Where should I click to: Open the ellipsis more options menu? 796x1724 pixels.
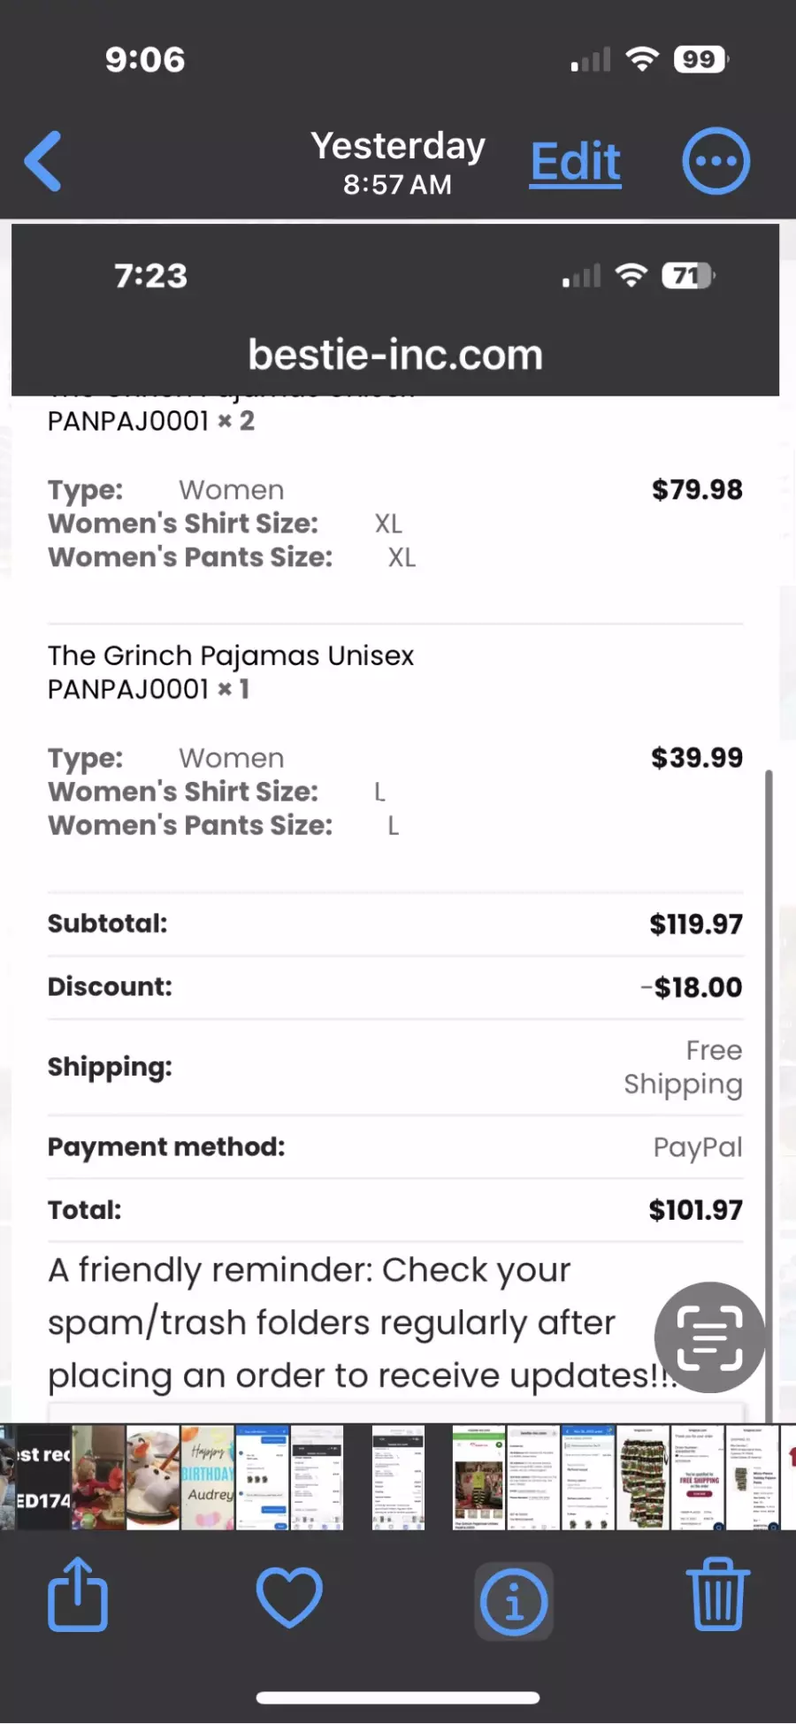716,162
